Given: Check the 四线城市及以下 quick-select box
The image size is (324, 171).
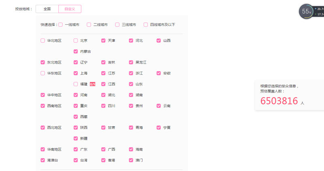Looking at the screenshot, I should 146,25.
